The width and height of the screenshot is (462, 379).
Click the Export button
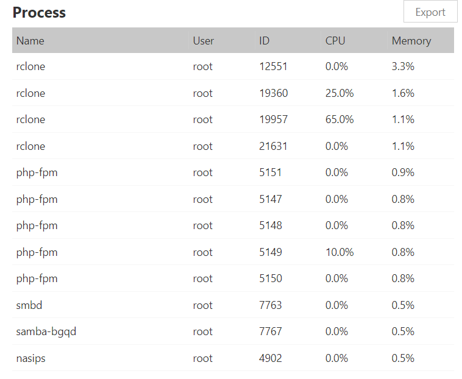click(430, 12)
